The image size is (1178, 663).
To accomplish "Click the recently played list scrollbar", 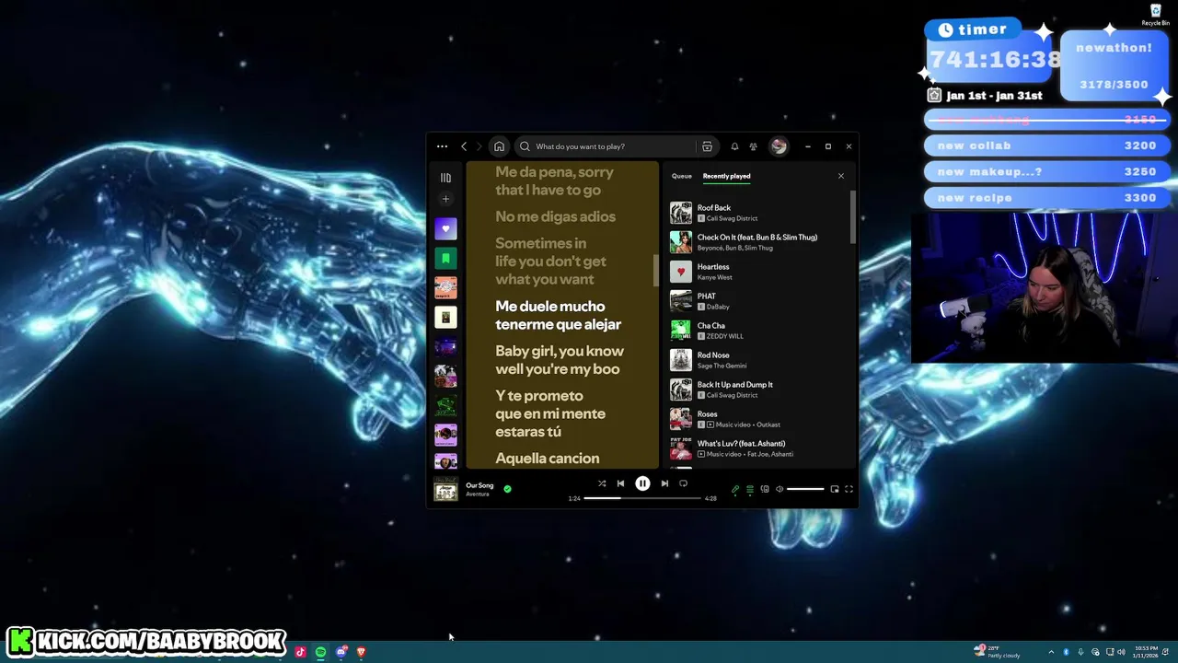I will (853, 217).
